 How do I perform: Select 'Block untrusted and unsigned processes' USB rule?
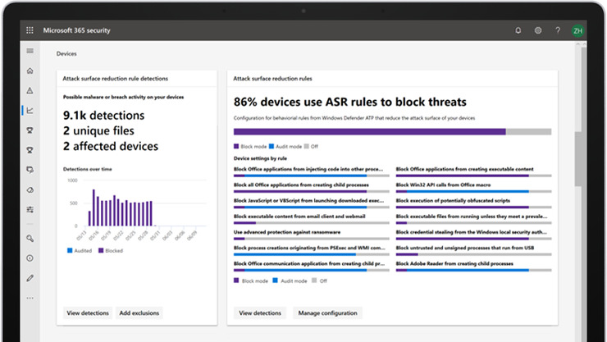(465, 248)
